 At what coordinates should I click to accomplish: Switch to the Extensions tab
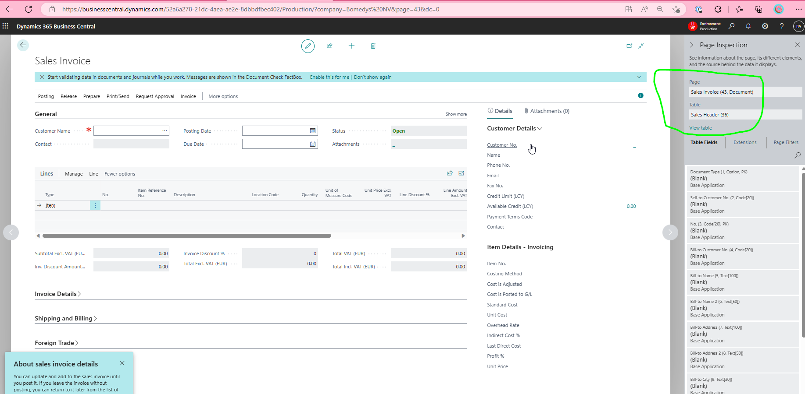[745, 142]
